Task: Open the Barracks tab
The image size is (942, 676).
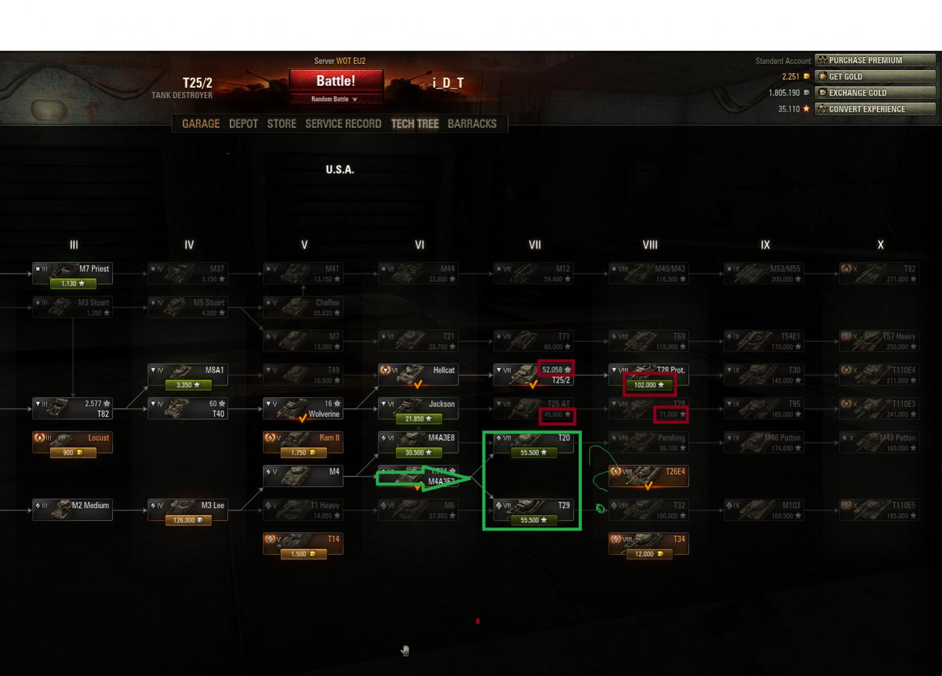Action: (x=472, y=123)
